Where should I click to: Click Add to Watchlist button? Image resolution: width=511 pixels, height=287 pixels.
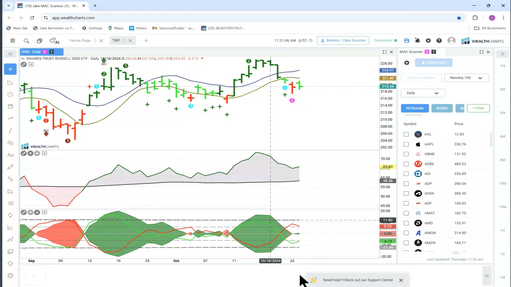(421, 78)
